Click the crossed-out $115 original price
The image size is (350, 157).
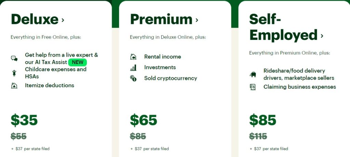258,137
